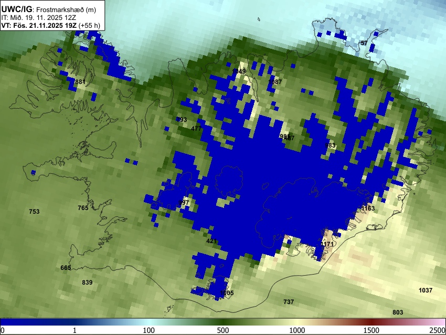Click the map value 477
The height and width of the screenshot is (335, 446).
196,129
